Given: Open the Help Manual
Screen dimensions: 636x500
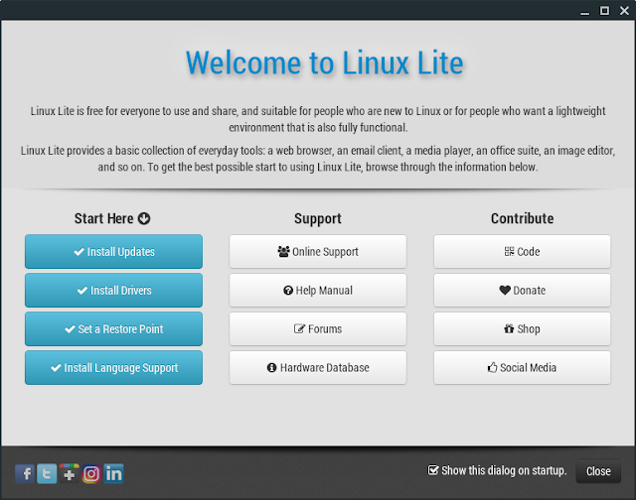Looking at the screenshot, I should coord(318,291).
